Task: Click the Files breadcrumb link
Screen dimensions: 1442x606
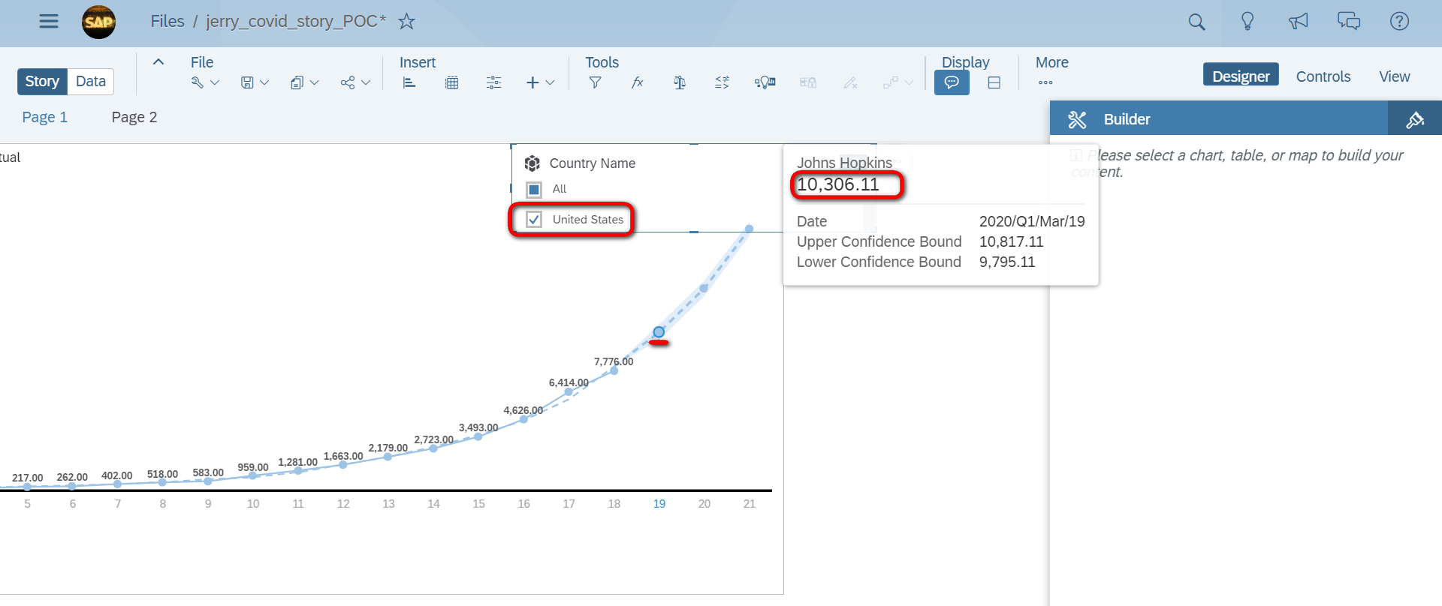Action: click(x=167, y=21)
